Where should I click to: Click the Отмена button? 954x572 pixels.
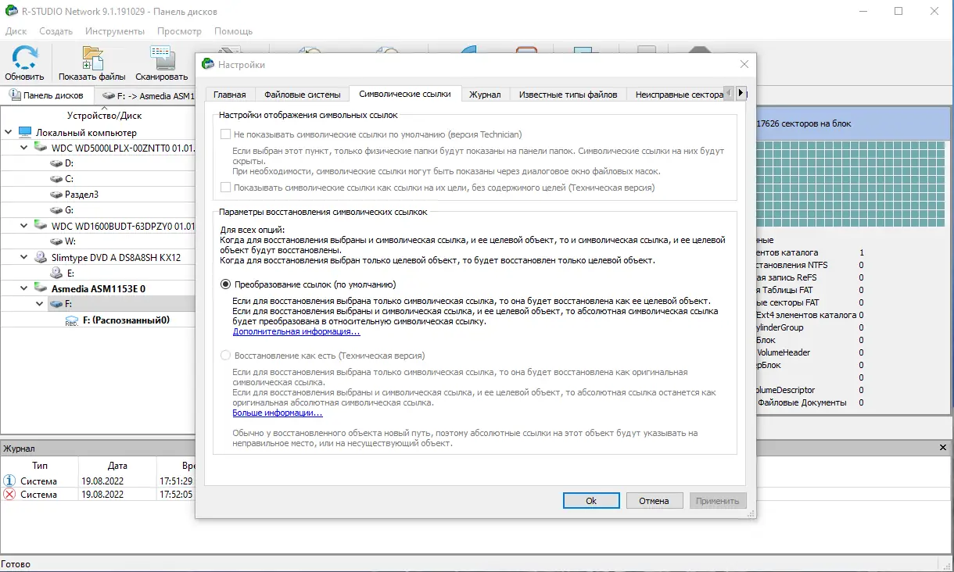coord(654,501)
